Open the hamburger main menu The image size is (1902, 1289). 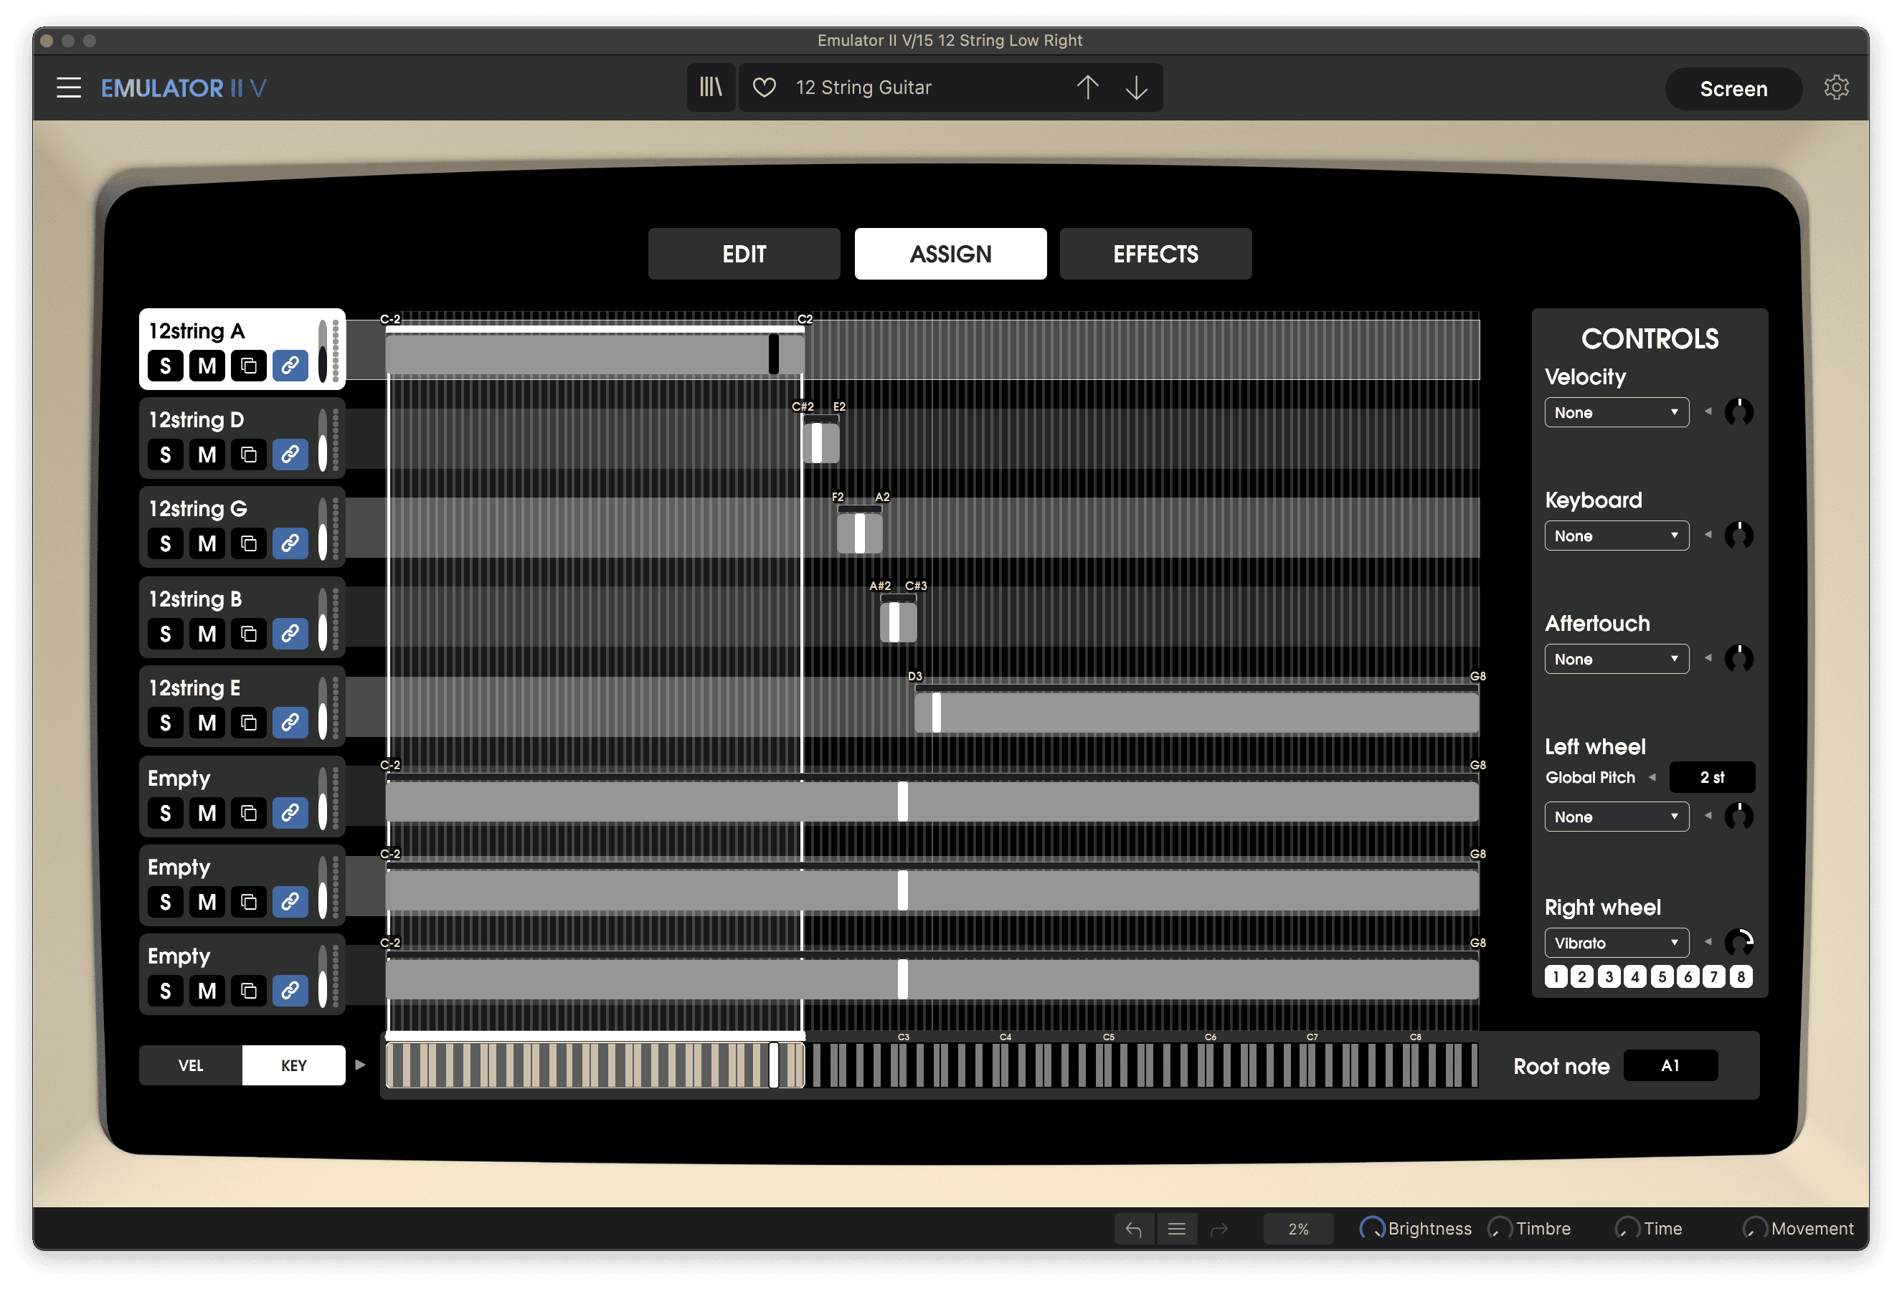pyautogui.click(x=69, y=87)
